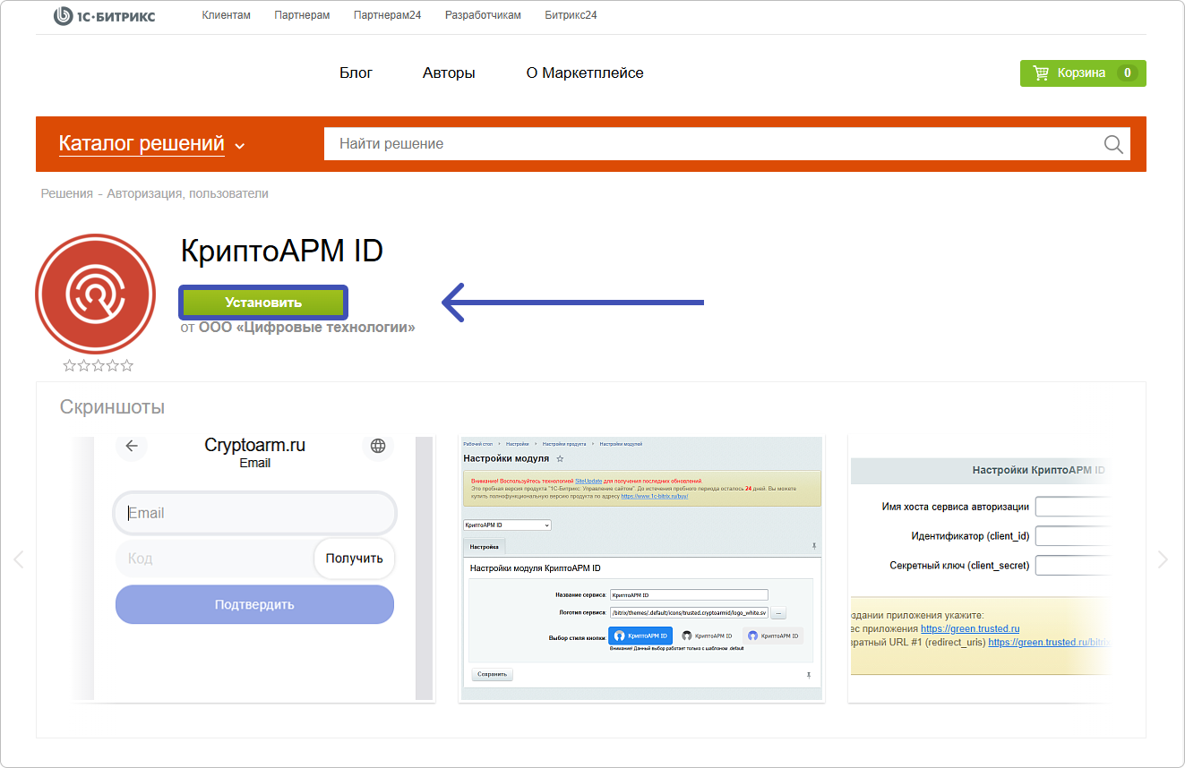The width and height of the screenshot is (1185, 768).
Task: Rate the solution with the first star
Action: [x=69, y=365]
